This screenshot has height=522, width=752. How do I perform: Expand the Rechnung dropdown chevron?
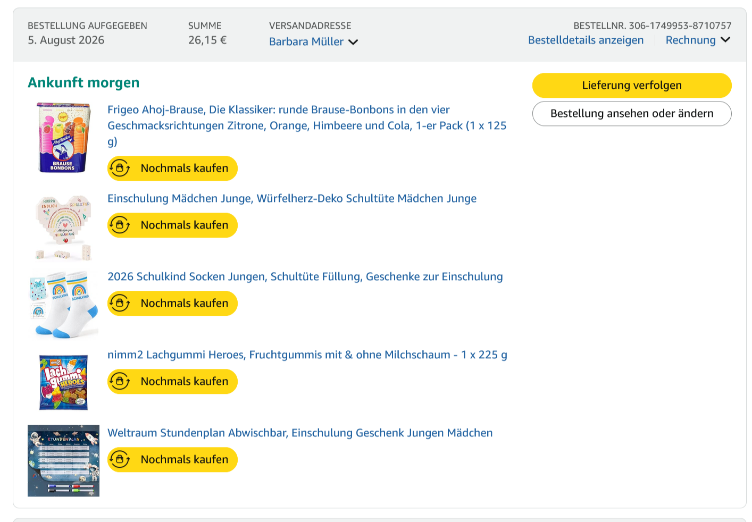pos(725,40)
